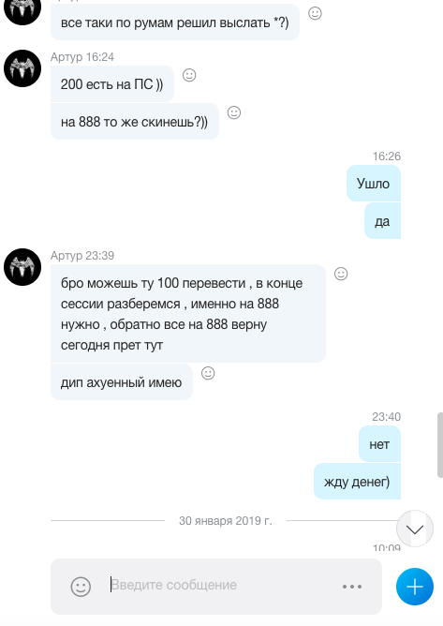React to "дип ахуенный имею" message

[208, 373]
